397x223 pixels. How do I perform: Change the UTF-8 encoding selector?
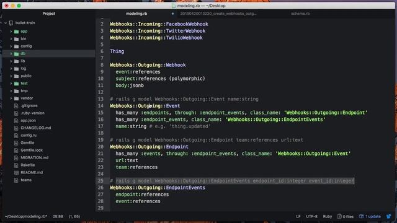point(311,217)
